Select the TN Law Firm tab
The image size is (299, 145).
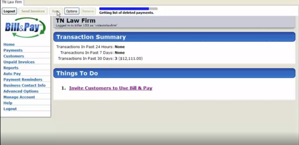pos(12,2)
